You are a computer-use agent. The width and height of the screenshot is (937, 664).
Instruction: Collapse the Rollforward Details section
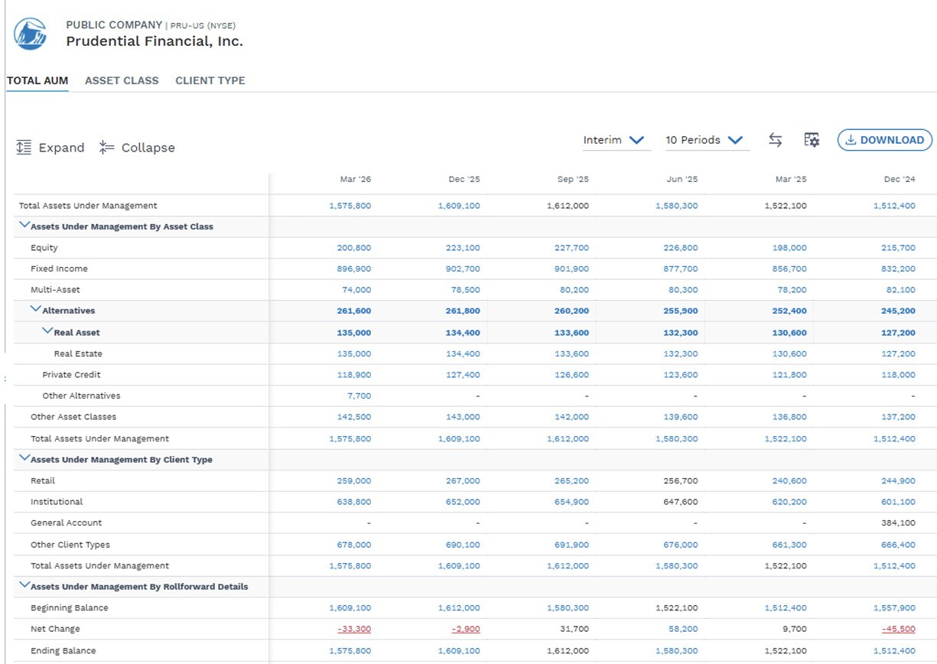(24, 585)
